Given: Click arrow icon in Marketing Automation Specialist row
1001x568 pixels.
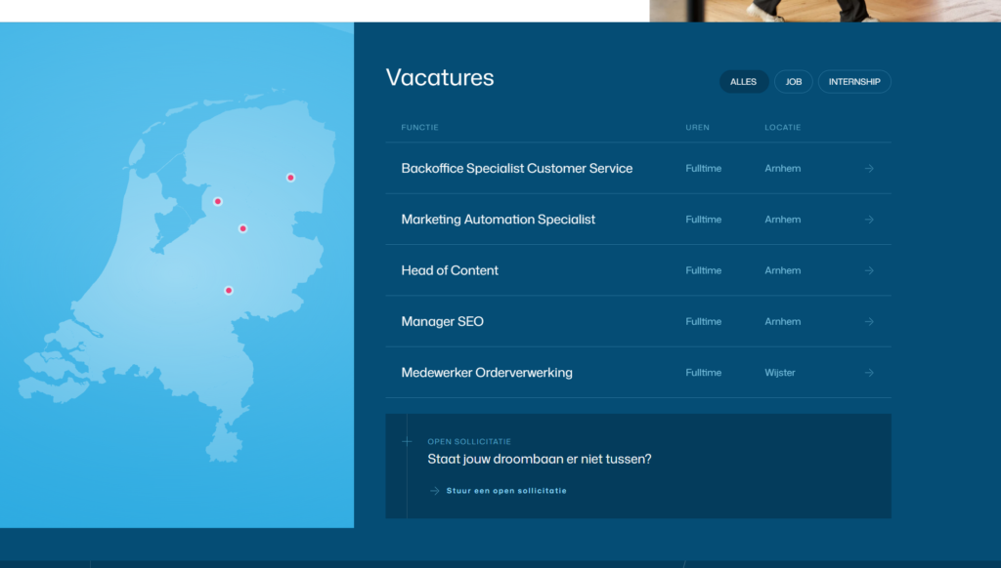Looking at the screenshot, I should [869, 220].
